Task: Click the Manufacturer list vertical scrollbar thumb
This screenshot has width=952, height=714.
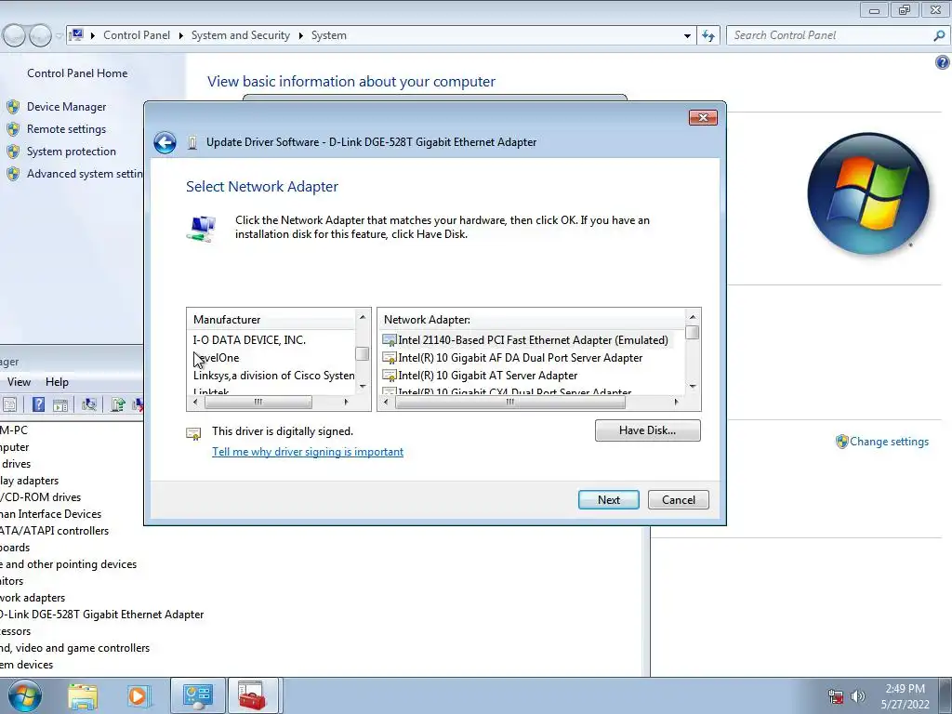Action: click(x=363, y=353)
